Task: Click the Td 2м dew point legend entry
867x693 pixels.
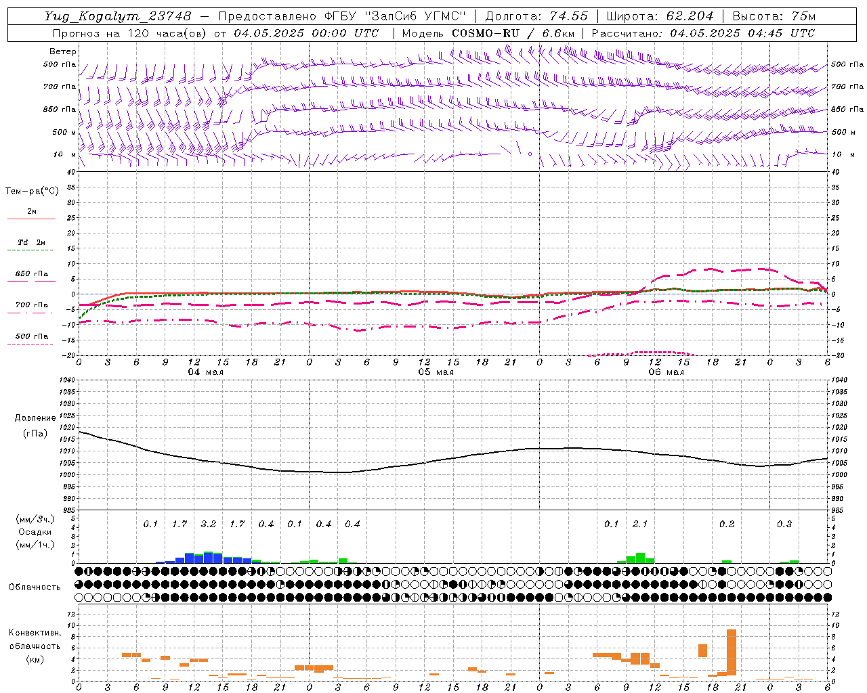Action: (31, 242)
